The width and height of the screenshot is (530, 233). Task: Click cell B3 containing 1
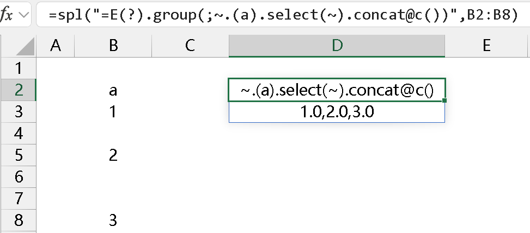click(x=113, y=112)
